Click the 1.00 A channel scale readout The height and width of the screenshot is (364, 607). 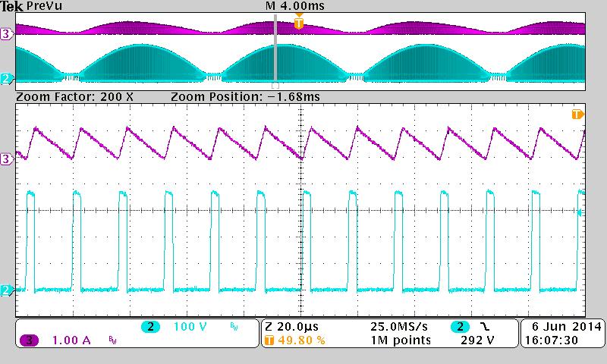71,340
